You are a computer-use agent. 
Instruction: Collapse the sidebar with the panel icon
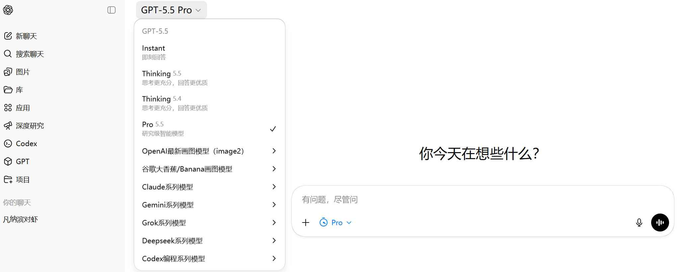(x=112, y=10)
